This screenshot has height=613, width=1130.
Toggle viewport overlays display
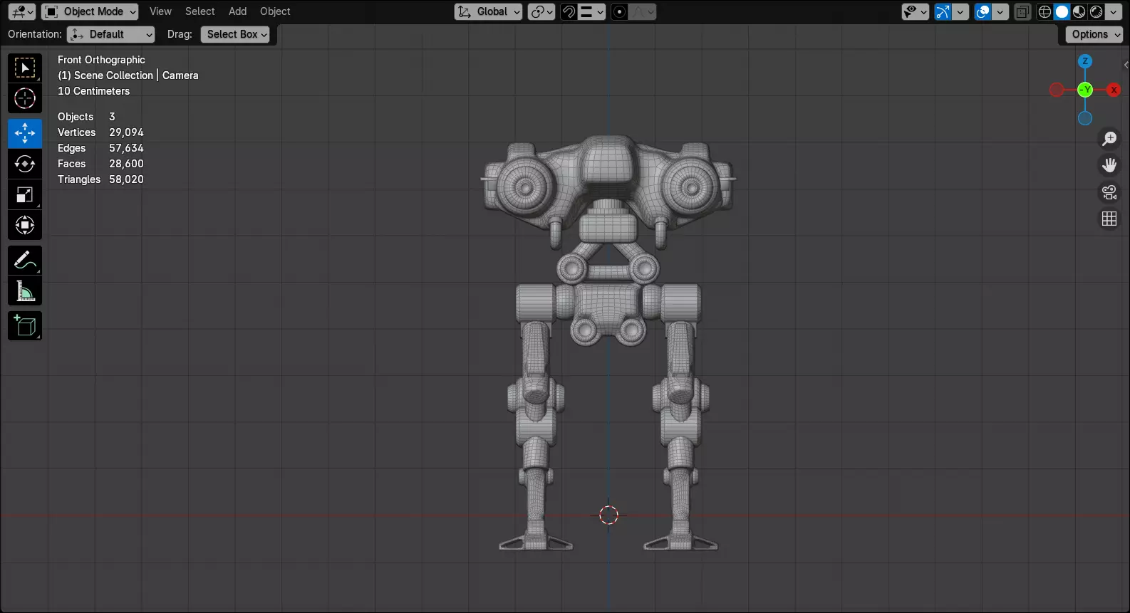[x=983, y=11]
